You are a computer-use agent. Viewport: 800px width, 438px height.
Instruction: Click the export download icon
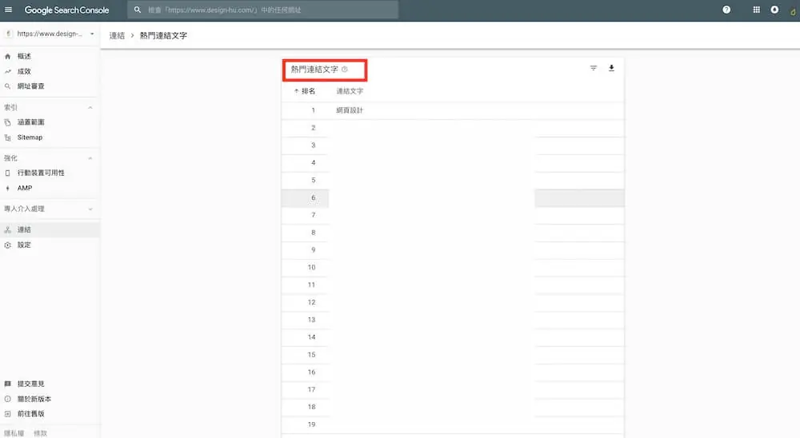[x=611, y=68]
